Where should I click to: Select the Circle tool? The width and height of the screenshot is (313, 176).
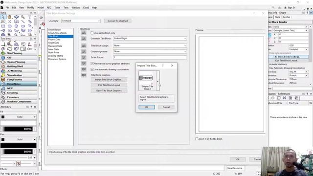pos(16,26)
